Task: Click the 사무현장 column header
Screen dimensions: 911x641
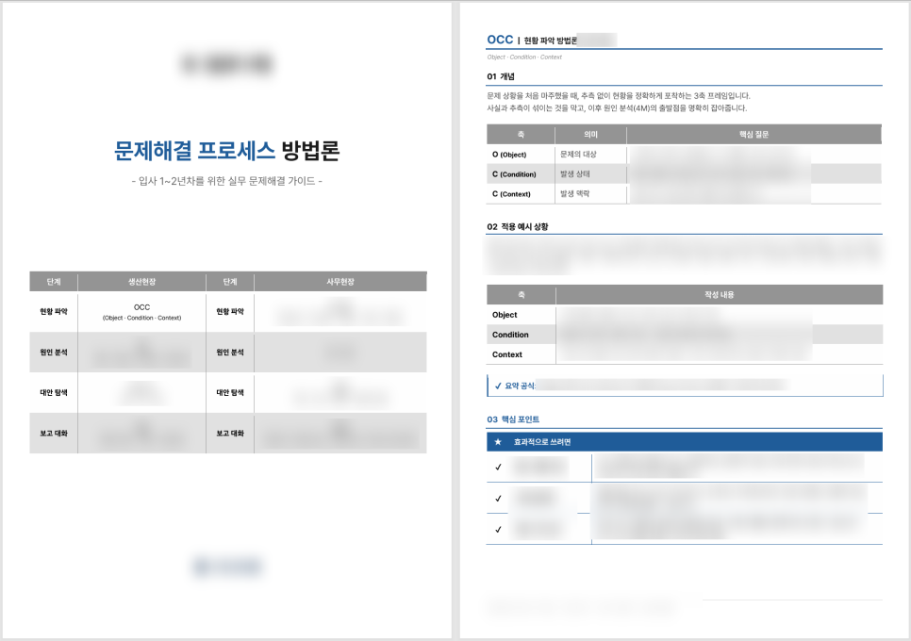Action: coord(340,282)
